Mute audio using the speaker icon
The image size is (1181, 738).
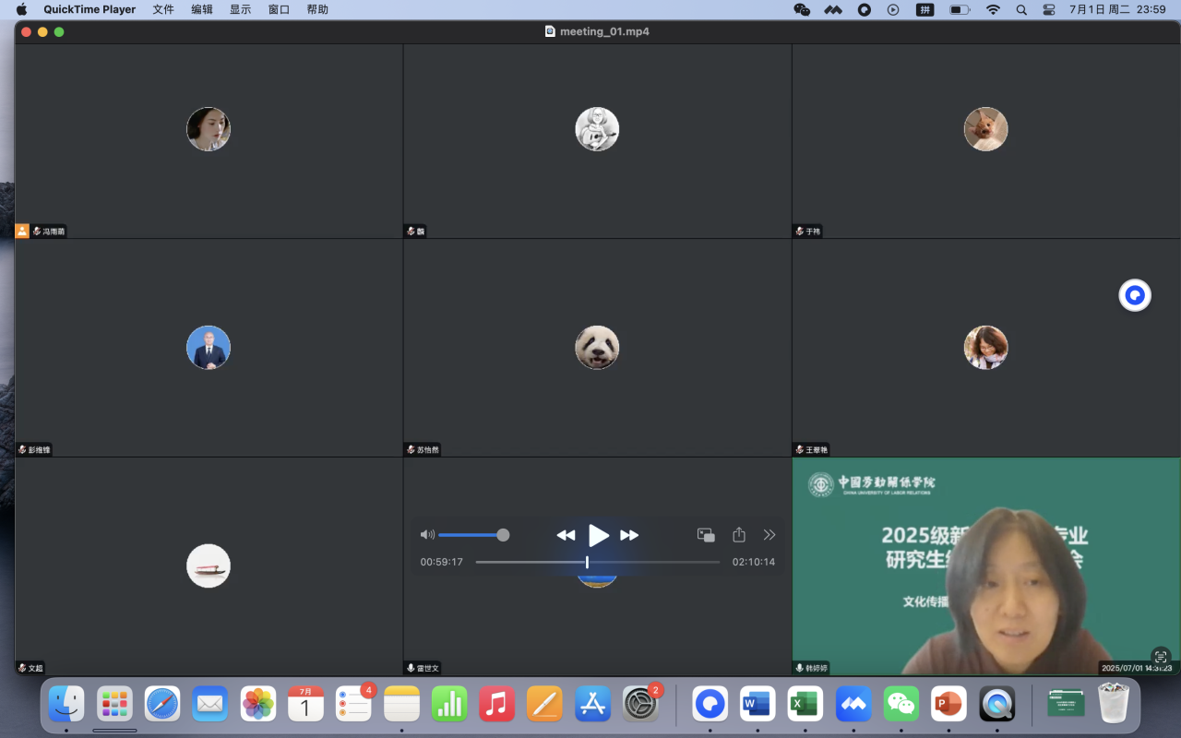[427, 535]
